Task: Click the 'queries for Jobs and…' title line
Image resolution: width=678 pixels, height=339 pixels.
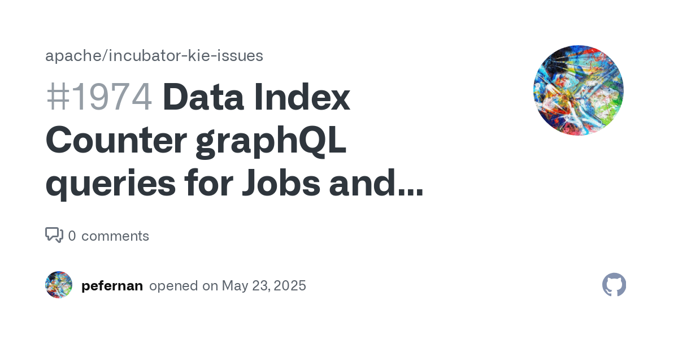Action: pos(234,185)
